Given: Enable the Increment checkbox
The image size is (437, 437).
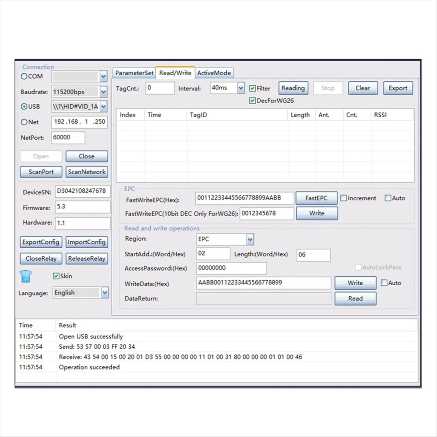Looking at the screenshot, I should (x=343, y=198).
